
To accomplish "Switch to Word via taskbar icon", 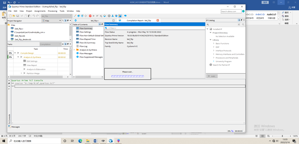I will [95, 141].
